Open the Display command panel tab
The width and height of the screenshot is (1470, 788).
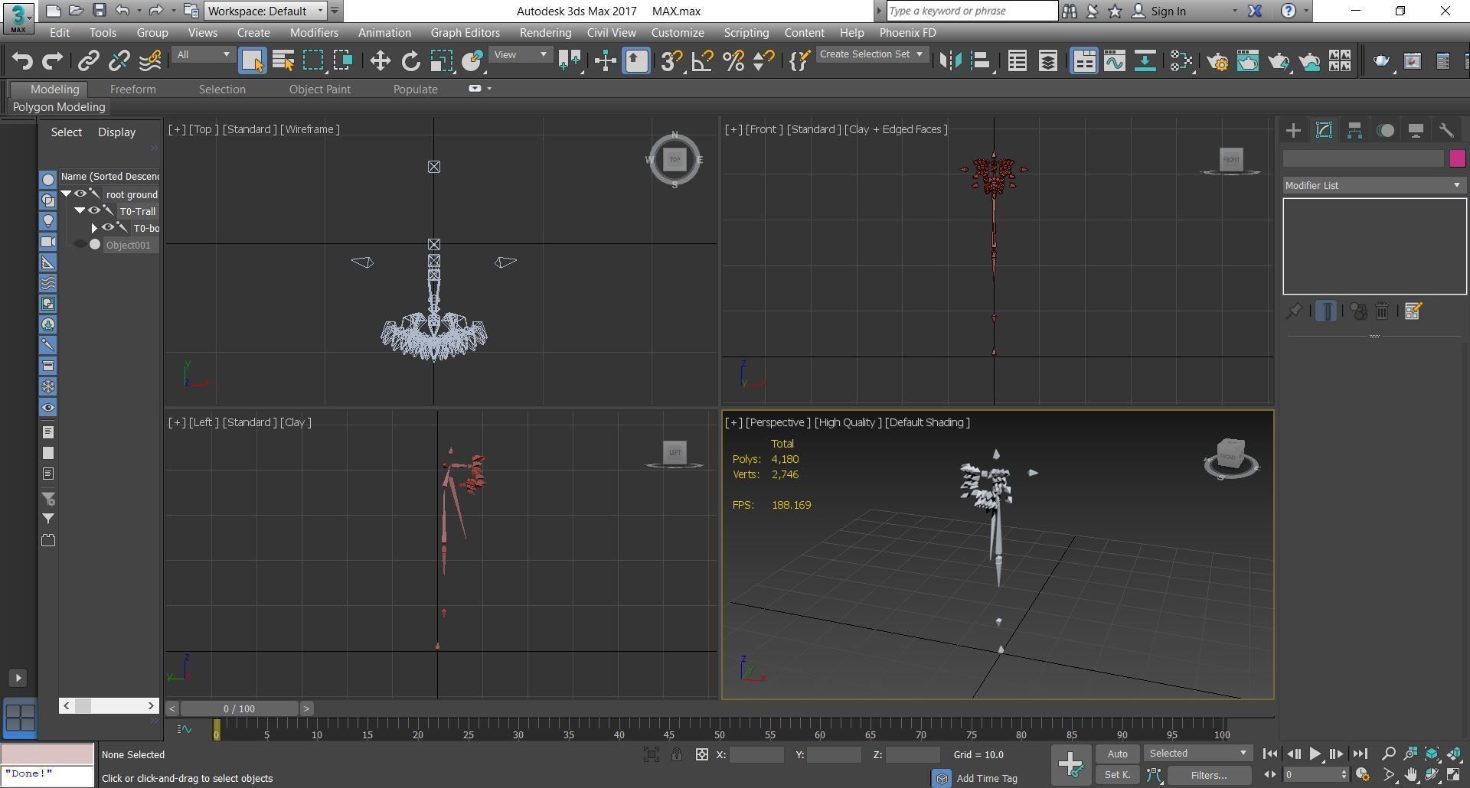(1416, 131)
